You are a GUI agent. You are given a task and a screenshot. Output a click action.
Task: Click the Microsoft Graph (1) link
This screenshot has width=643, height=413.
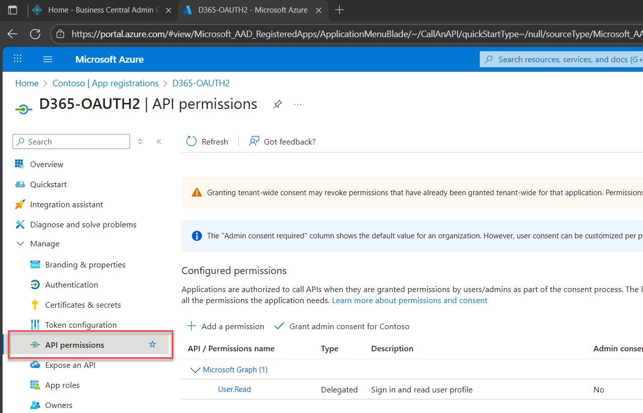coord(235,370)
